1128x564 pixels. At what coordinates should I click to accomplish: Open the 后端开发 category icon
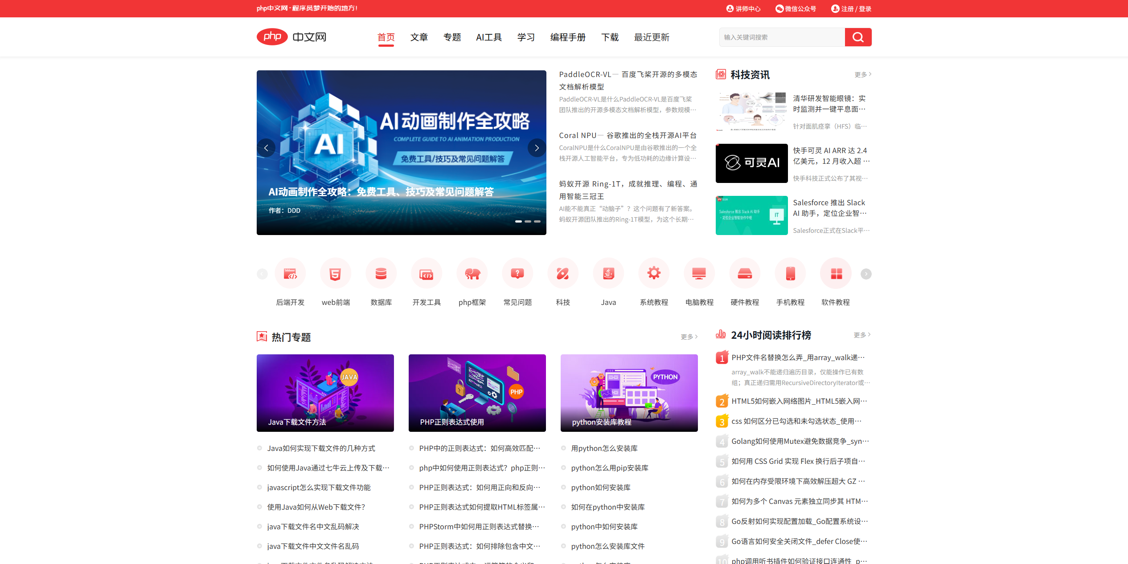click(x=290, y=273)
